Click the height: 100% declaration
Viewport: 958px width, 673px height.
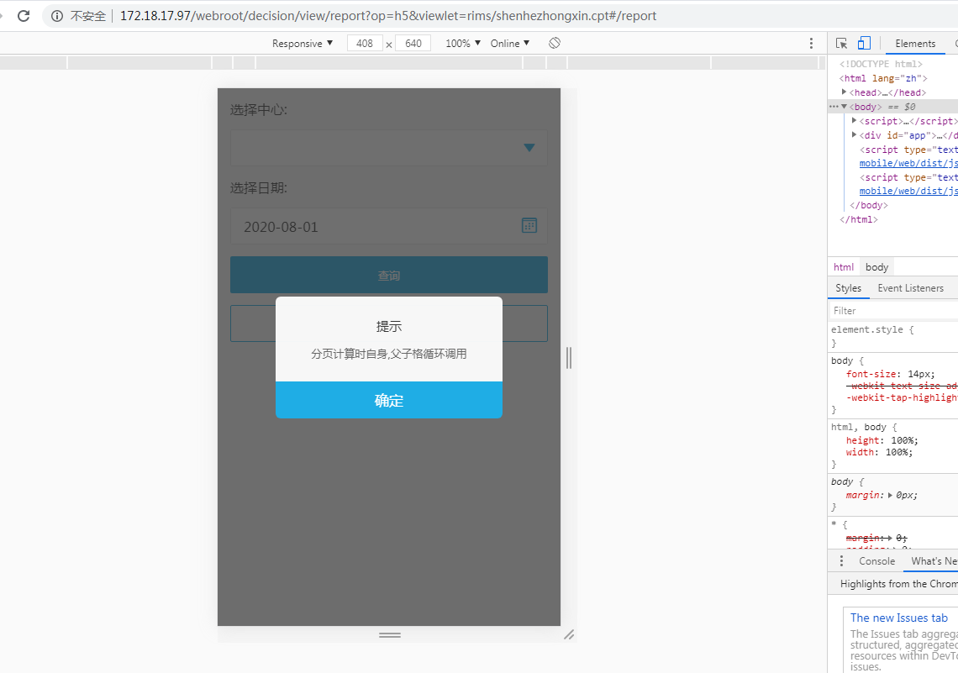tap(882, 440)
